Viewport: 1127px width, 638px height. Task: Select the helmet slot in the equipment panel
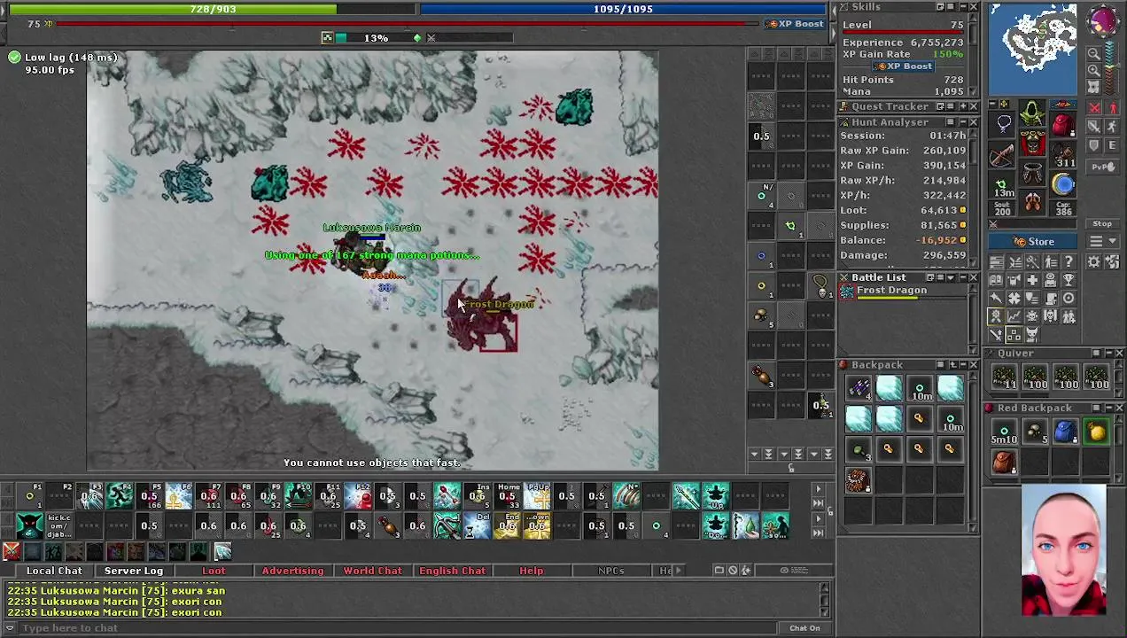(1032, 113)
